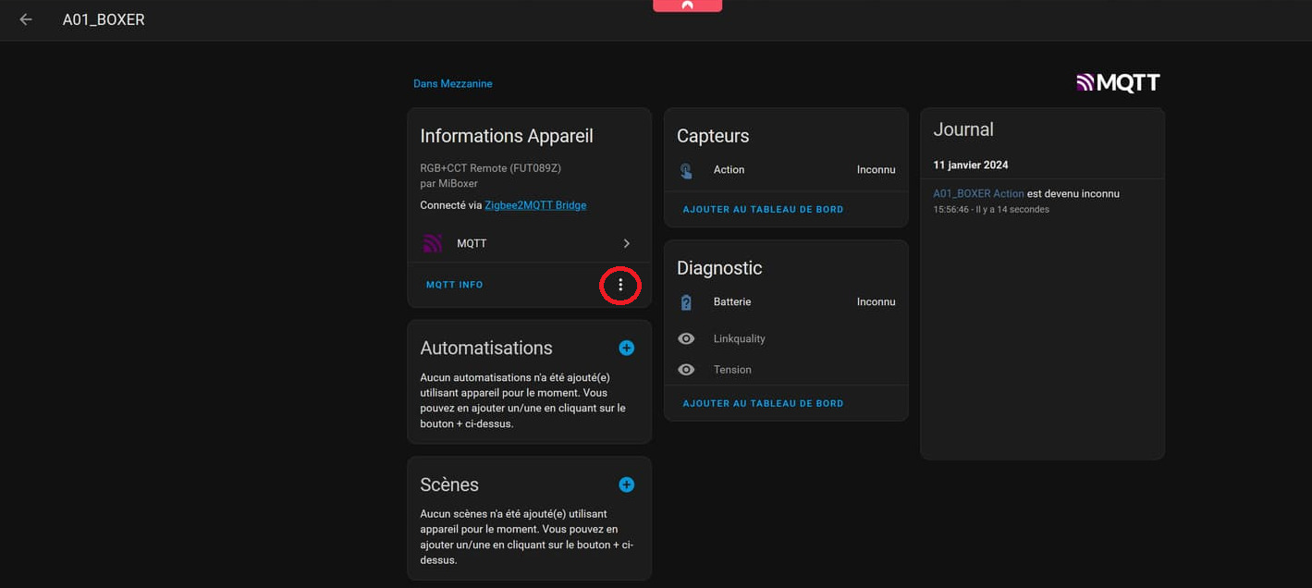
Task: Select the Action sensor row
Action: coord(786,170)
